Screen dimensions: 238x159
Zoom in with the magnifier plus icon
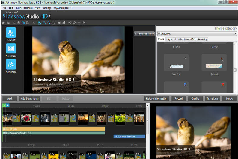point(44,23)
